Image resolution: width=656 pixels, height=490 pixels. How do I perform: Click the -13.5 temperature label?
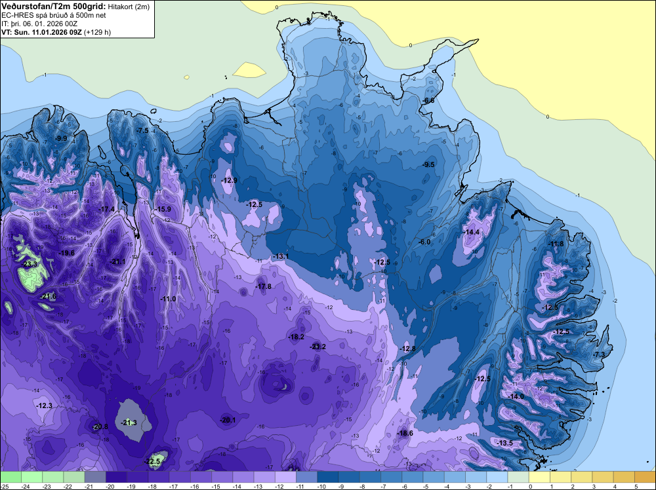[x=505, y=443]
